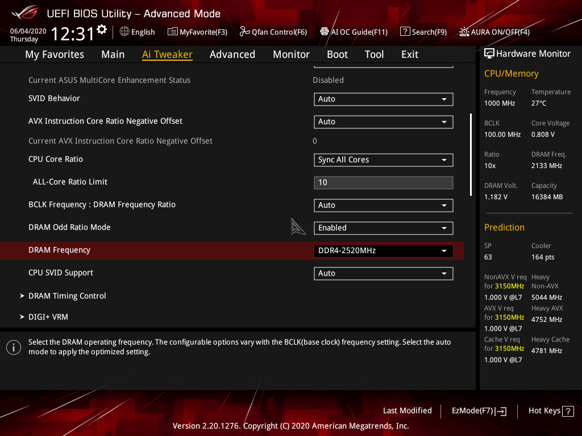Click the Hardware Monitor panel icon
582x436 pixels.
(x=489, y=53)
